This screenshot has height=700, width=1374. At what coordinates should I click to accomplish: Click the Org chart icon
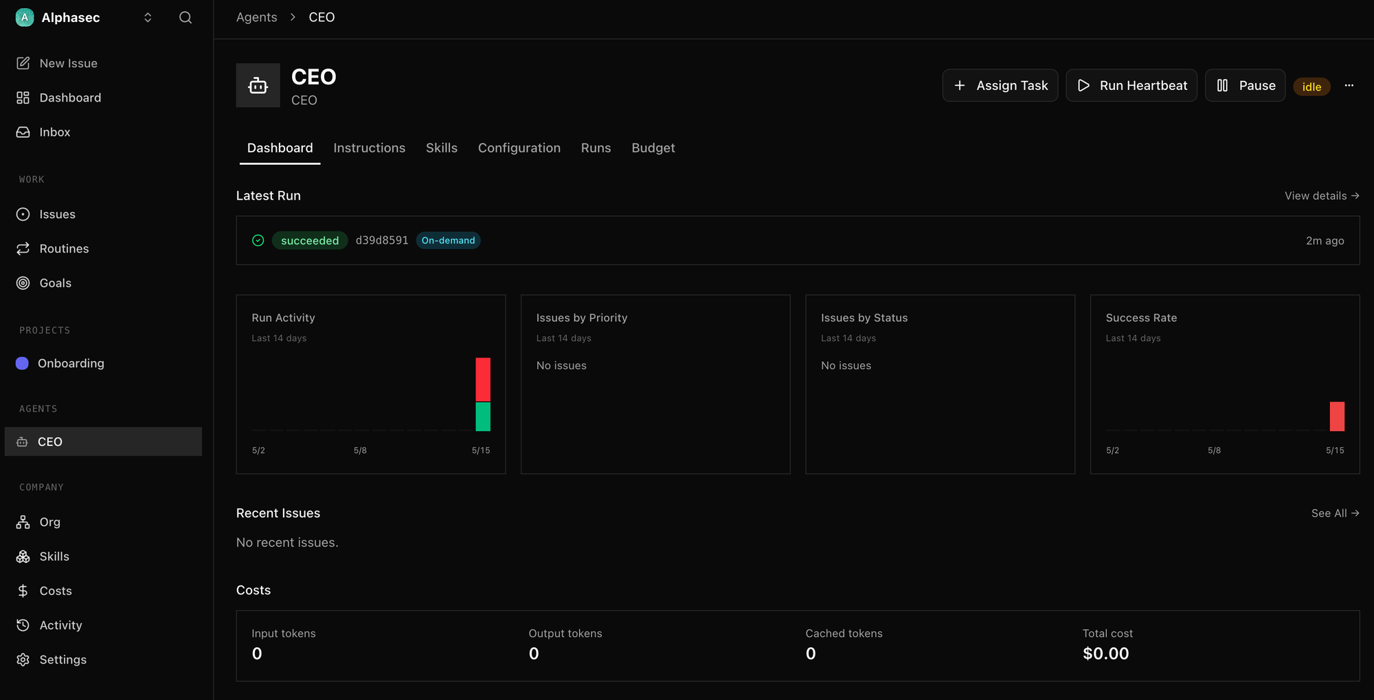click(x=23, y=522)
